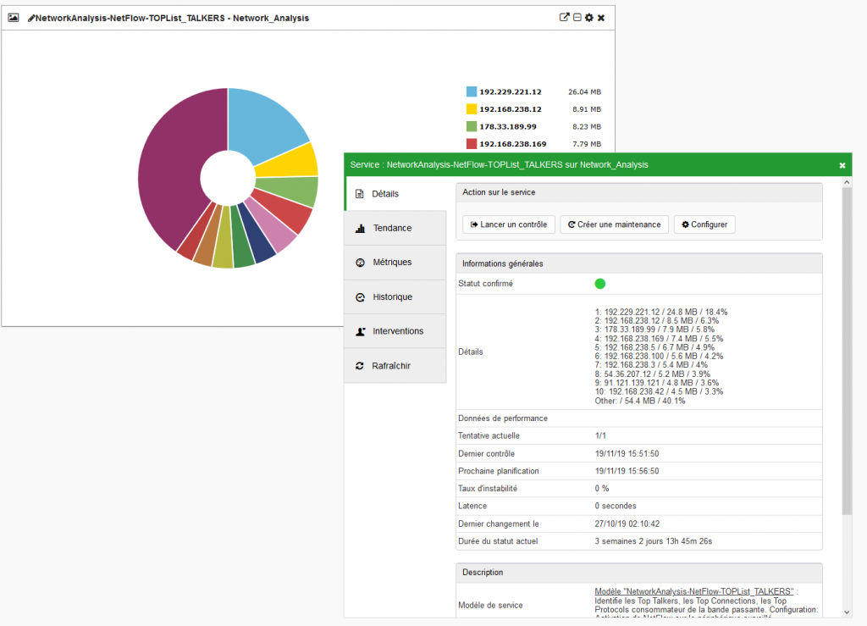This screenshot has width=867, height=626.
Task: Click the scrollbar down arrow in popup
Action: tap(847, 612)
